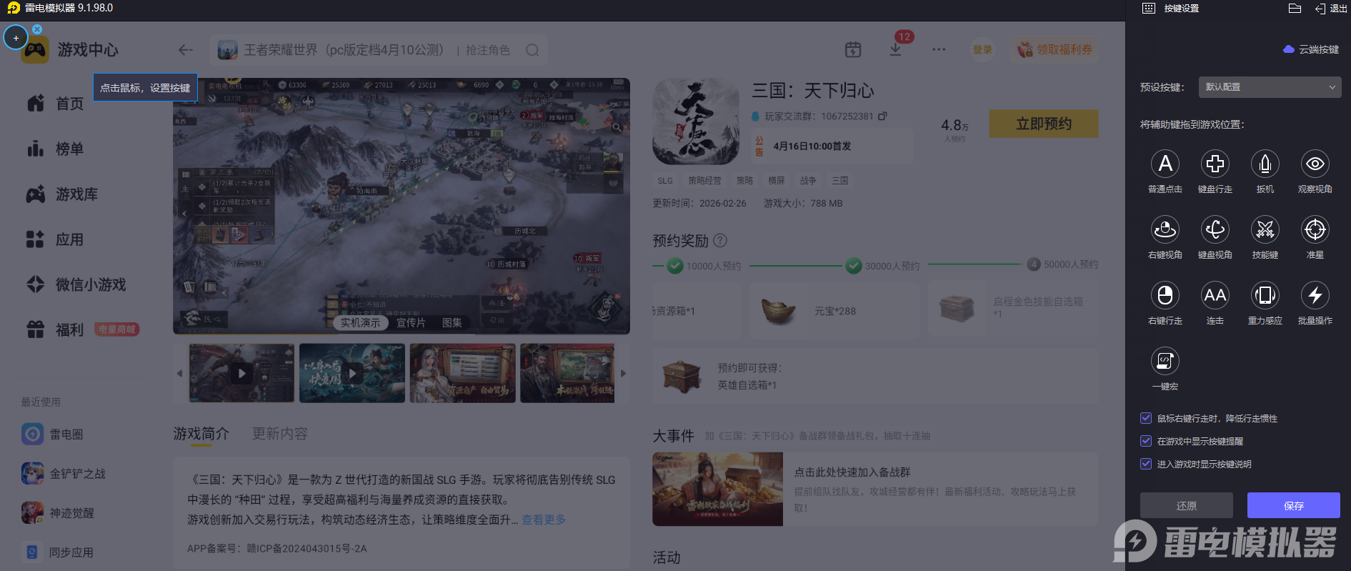Select the 观察视角 eye view icon
The image size is (1351, 571).
(1315, 164)
